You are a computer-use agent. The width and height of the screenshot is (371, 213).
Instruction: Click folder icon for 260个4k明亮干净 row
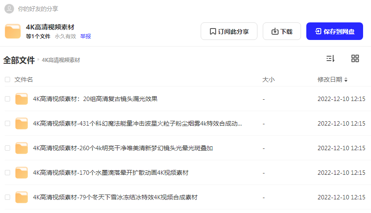22,148
